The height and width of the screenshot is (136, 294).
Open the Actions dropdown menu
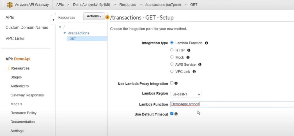(x=94, y=16)
